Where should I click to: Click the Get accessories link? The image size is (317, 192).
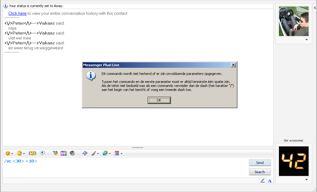pos(293,141)
